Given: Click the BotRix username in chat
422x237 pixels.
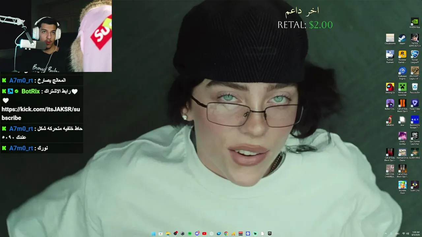Looking at the screenshot, I should click(x=30, y=91).
